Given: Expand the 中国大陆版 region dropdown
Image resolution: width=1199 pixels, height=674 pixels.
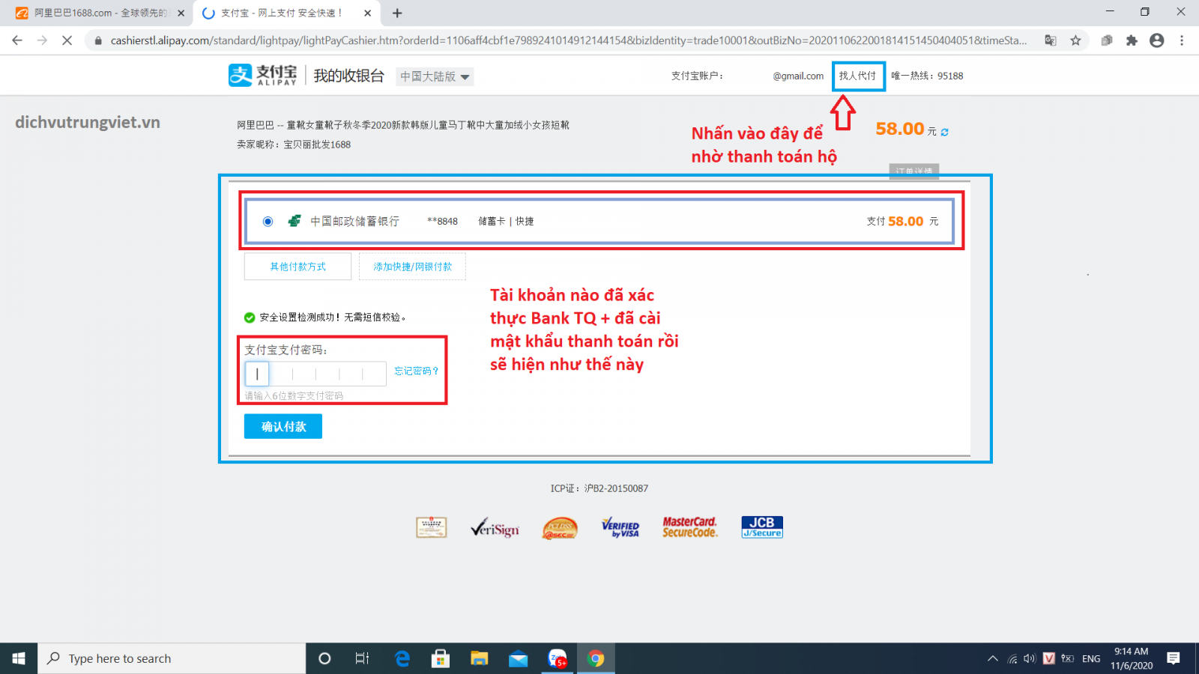Looking at the screenshot, I should (x=435, y=76).
